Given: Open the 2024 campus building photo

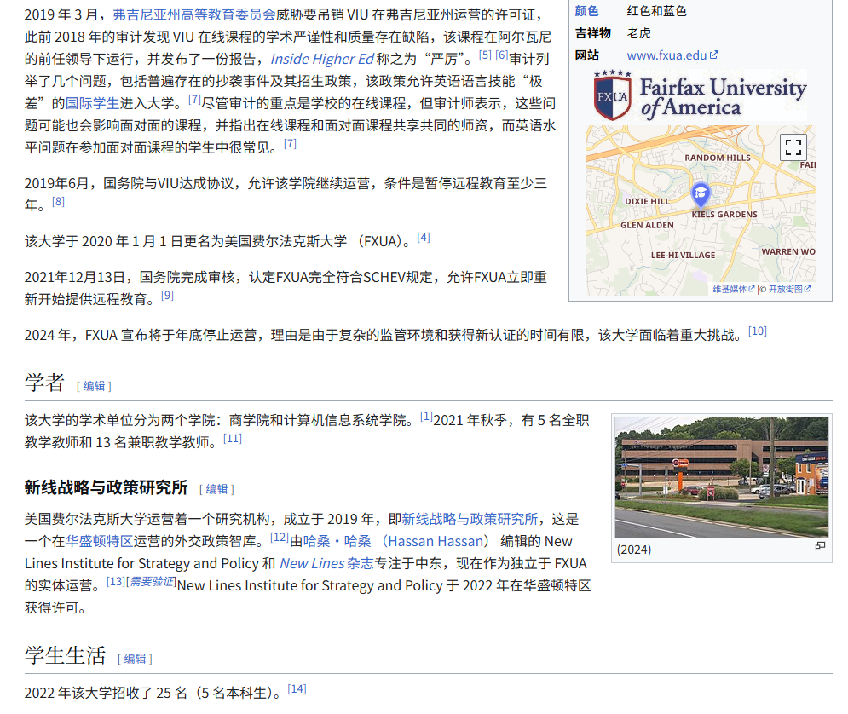Looking at the screenshot, I should [x=721, y=477].
